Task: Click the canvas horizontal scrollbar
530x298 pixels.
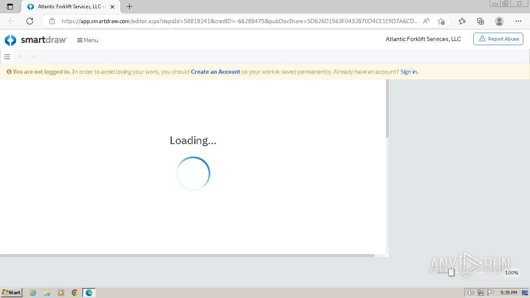Action: [187, 255]
